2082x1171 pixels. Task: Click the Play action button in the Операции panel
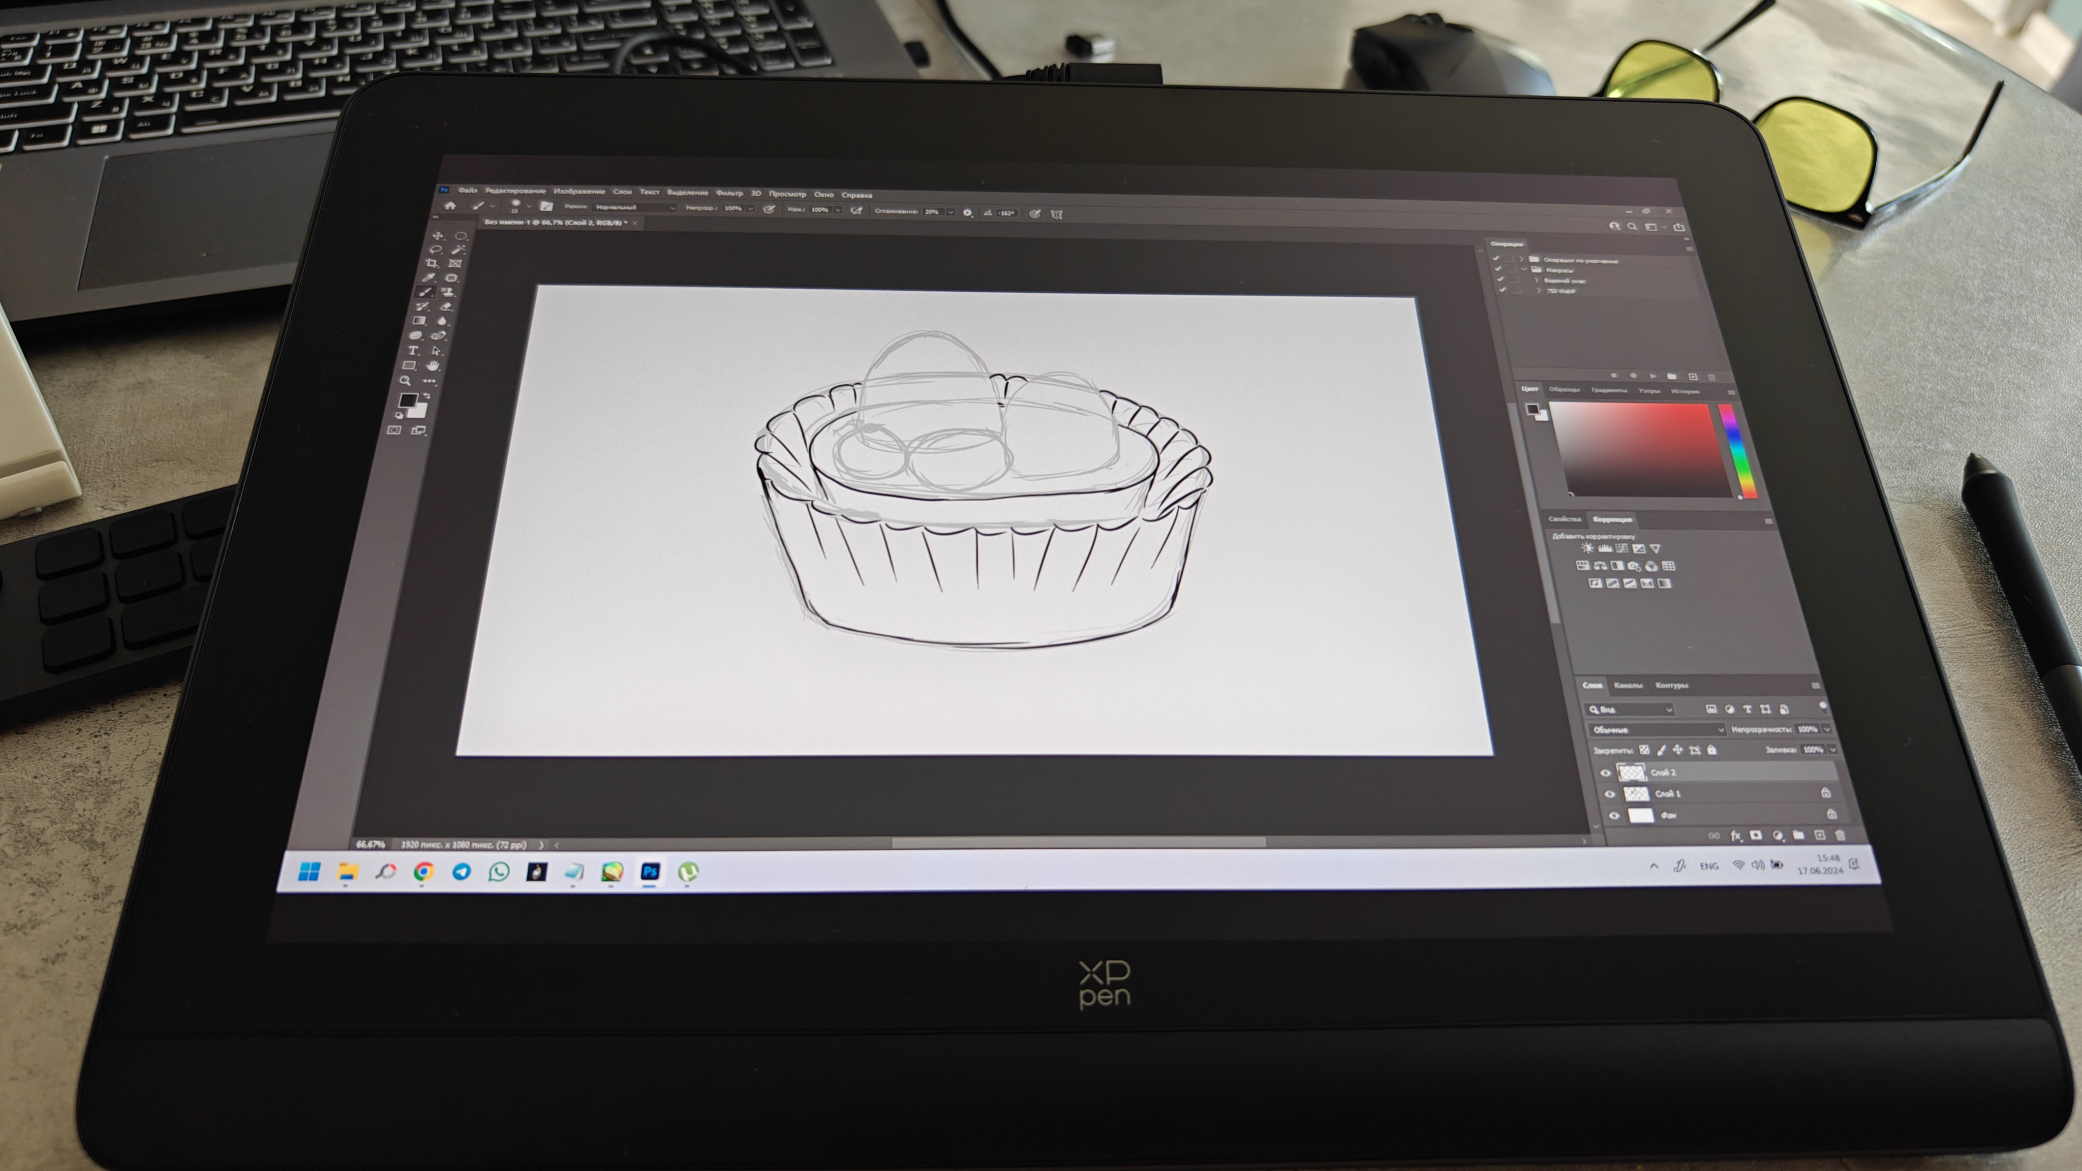click(1653, 376)
